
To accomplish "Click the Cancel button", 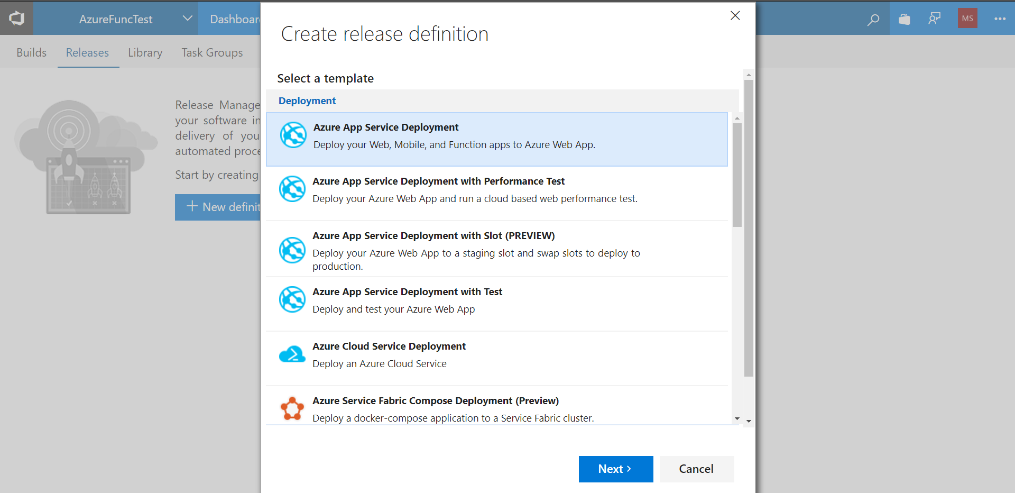I will click(697, 469).
